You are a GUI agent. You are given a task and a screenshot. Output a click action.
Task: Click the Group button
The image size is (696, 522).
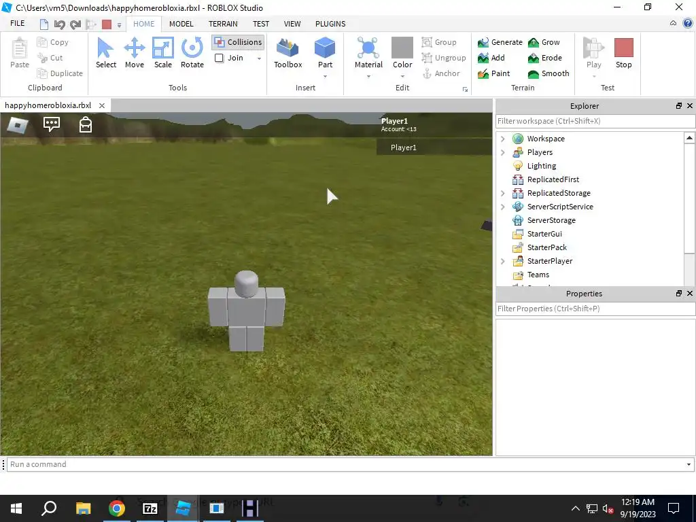[439, 42]
